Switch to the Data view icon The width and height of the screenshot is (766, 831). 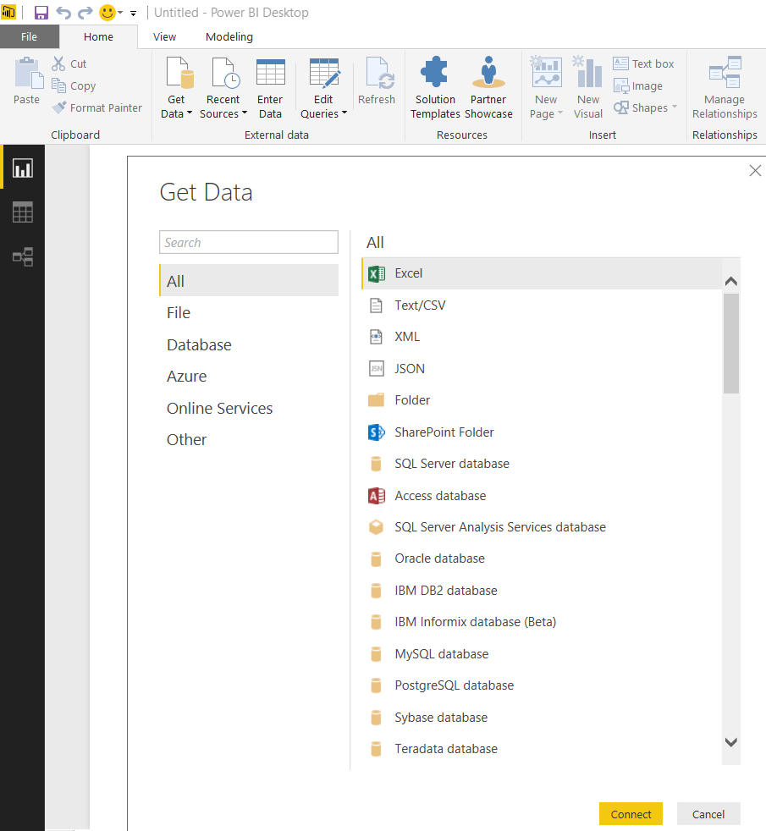pyautogui.click(x=23, y=212)
